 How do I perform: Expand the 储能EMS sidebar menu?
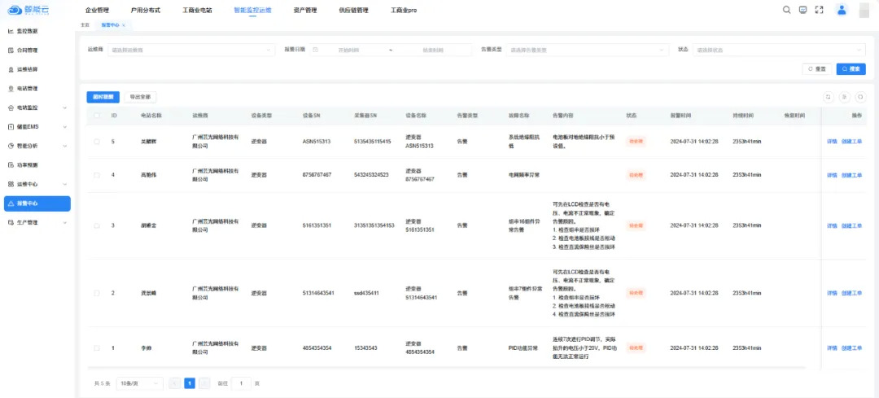point(37,126)
